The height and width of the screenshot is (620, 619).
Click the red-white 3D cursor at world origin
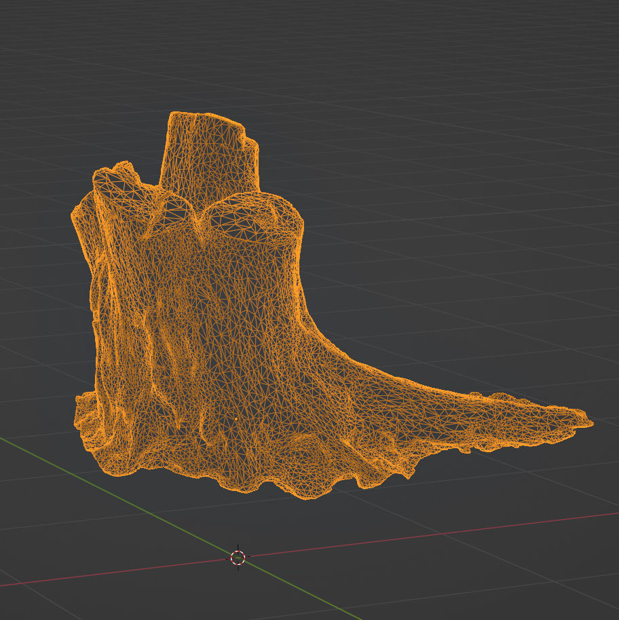pos(238,558)
